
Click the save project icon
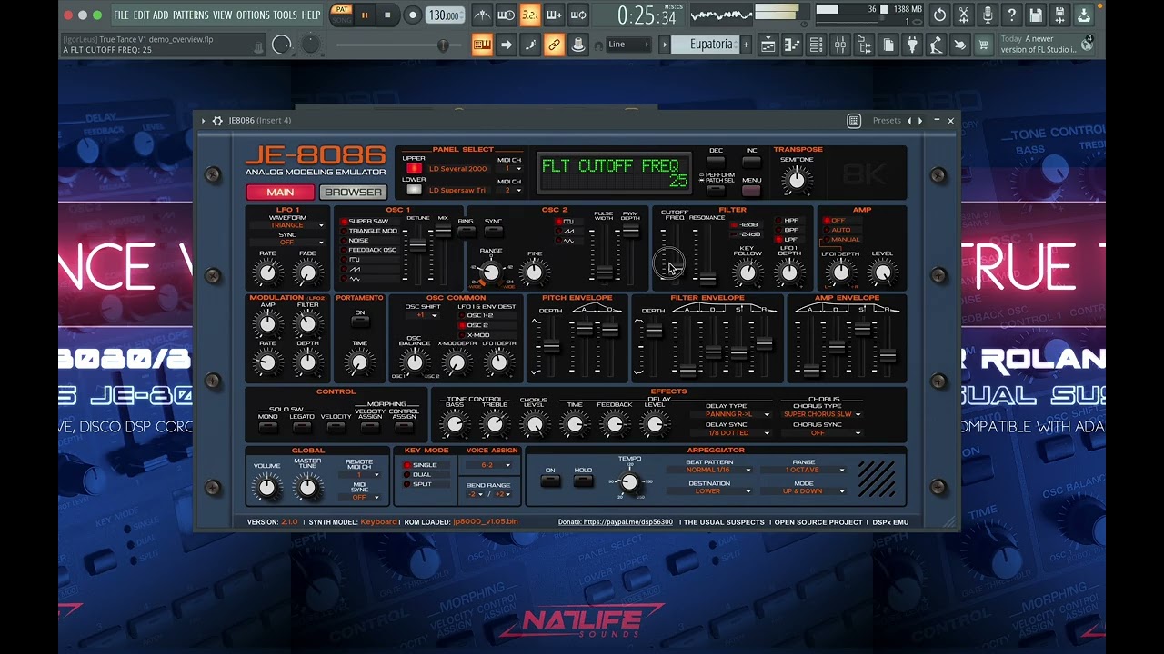coord(1036,15)
